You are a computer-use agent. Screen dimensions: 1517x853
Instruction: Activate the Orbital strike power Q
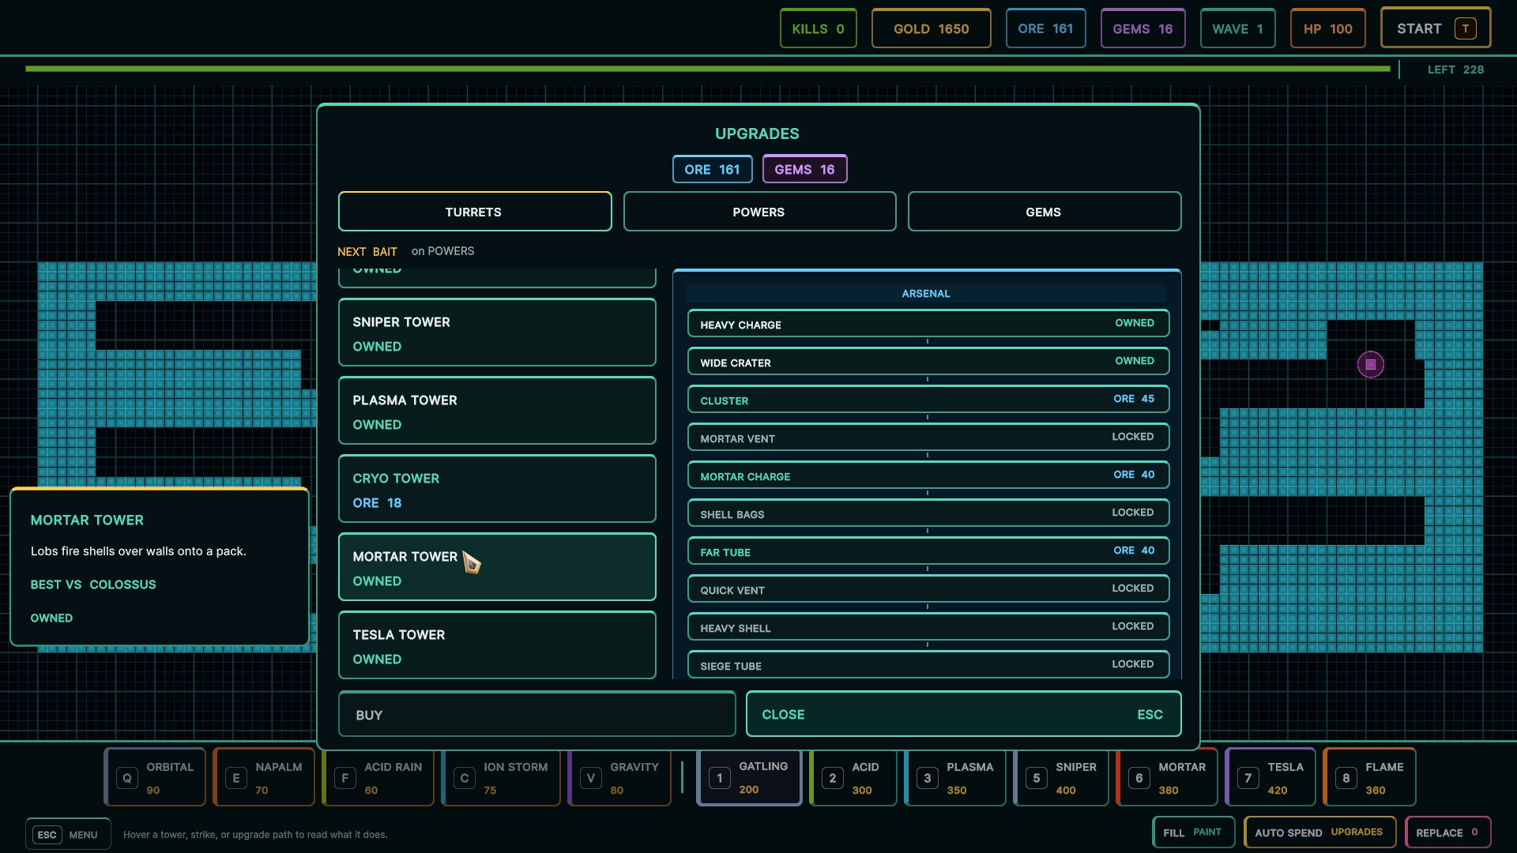[155, 777]
